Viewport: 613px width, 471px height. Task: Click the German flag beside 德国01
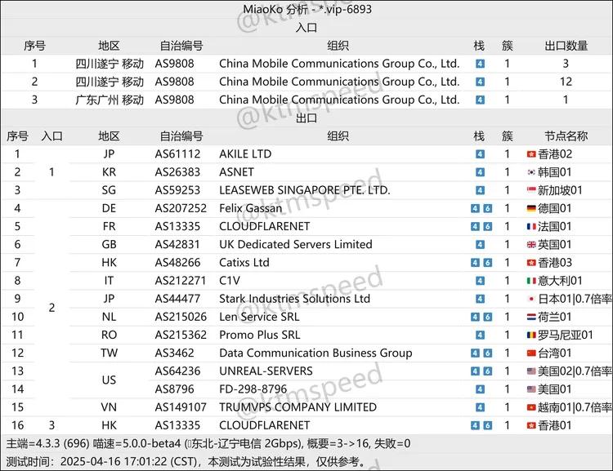pyautogui.click(x=531, y=208)
